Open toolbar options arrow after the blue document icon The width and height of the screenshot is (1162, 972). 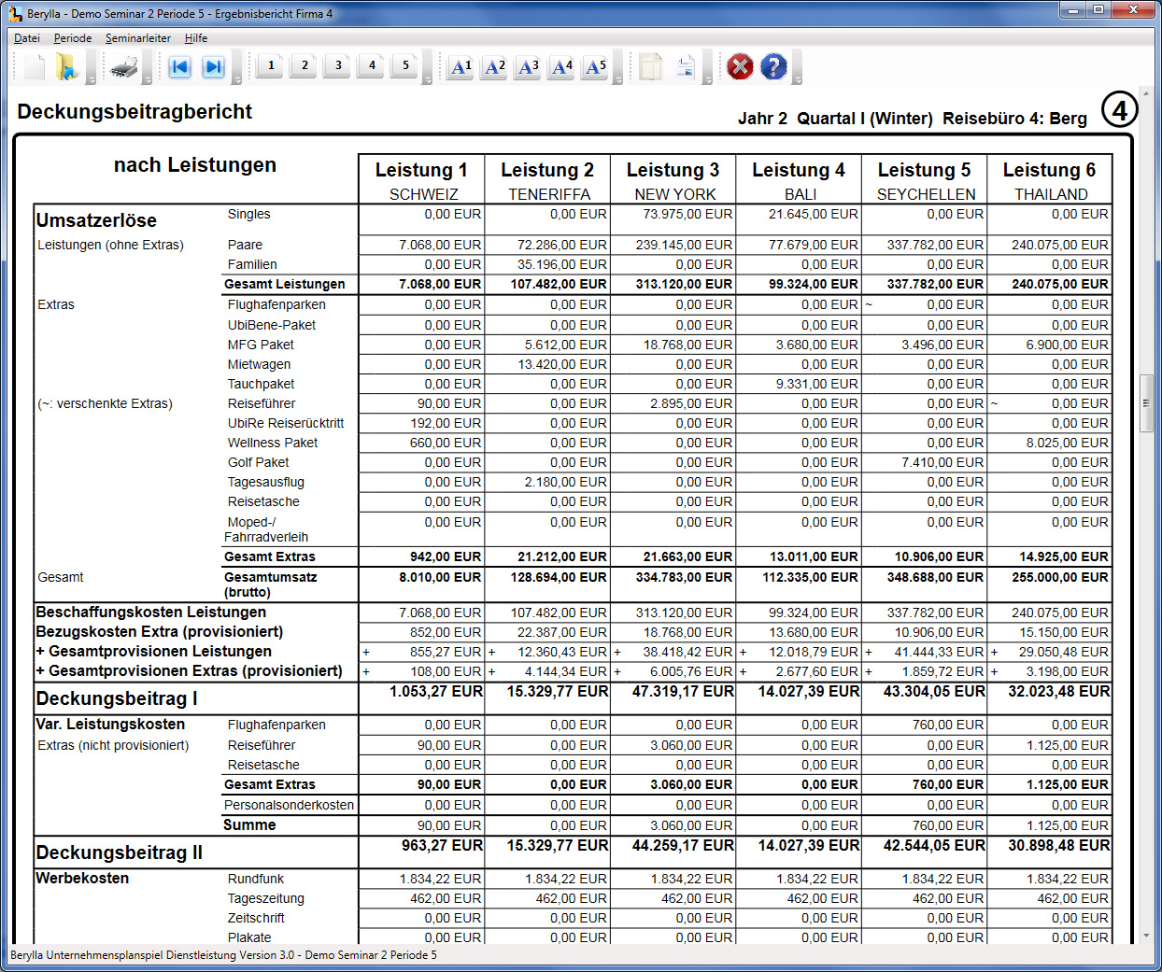pos(708,68)
